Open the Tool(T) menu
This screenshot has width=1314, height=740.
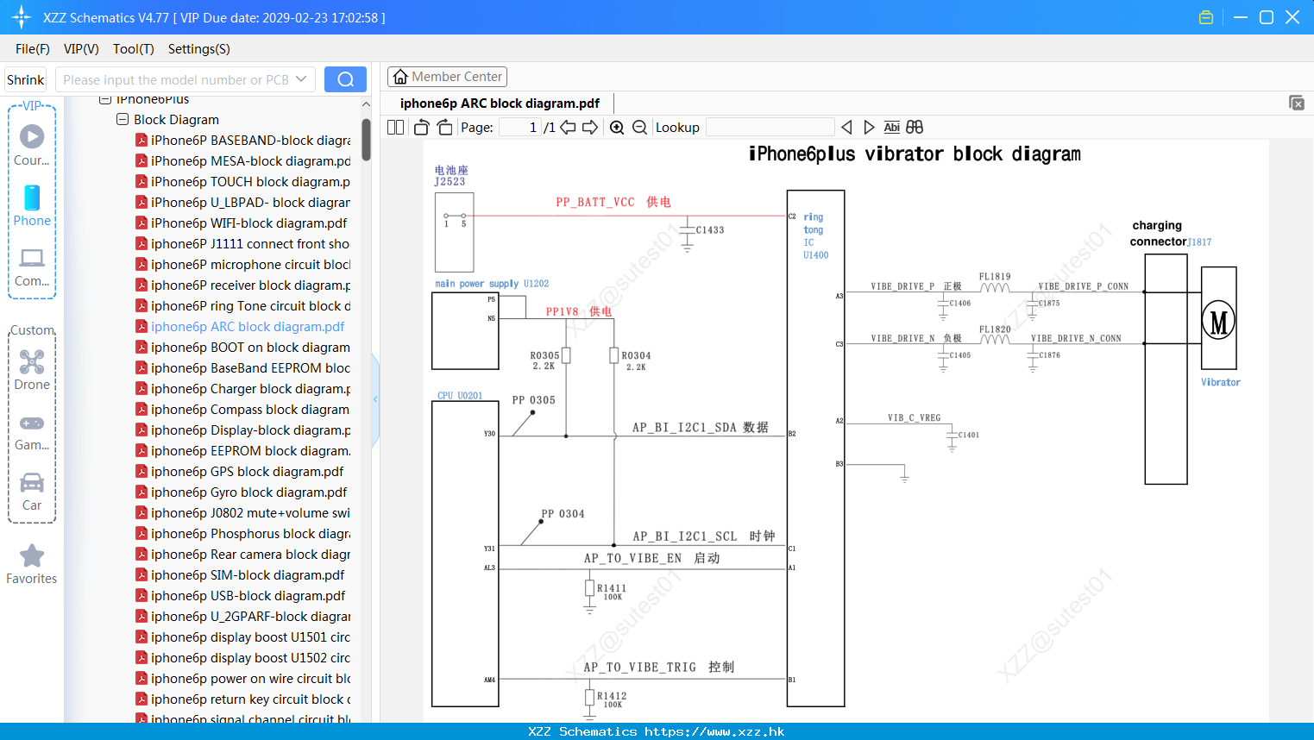click(134, 49)
